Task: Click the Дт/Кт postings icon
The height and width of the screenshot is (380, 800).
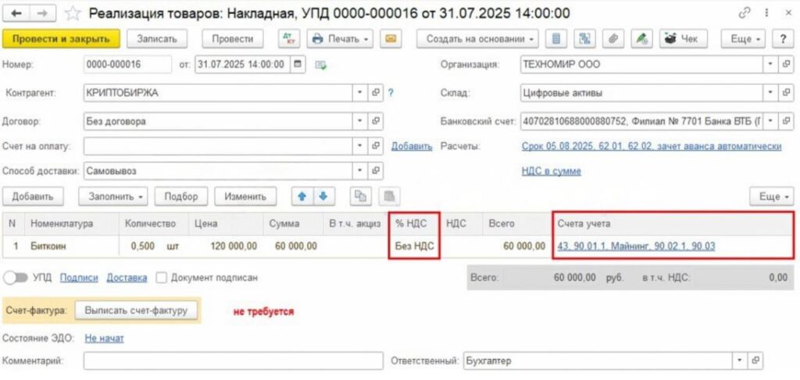Action: click(x=288, y=38)
